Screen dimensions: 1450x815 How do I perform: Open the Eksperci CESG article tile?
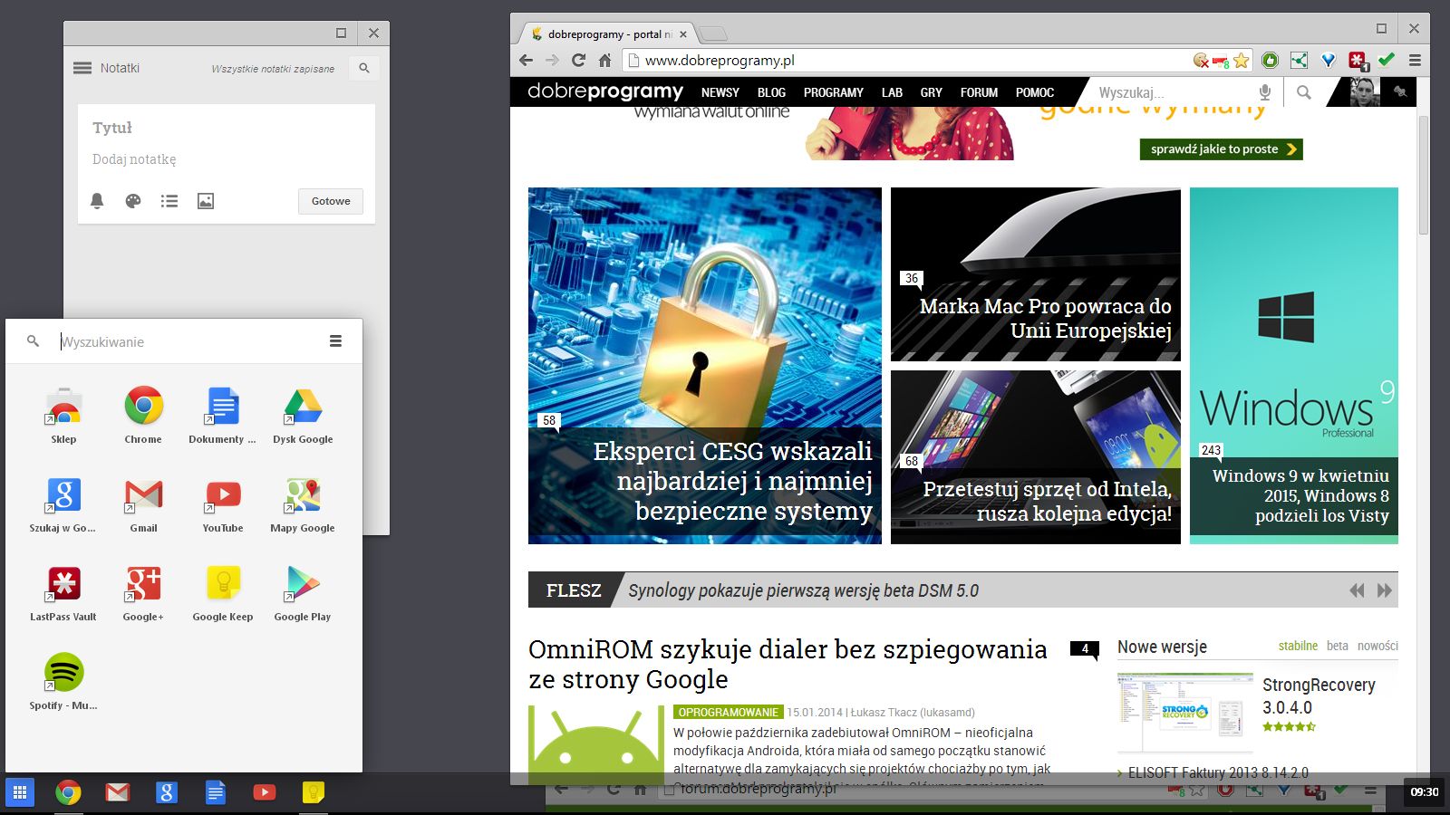705,366
